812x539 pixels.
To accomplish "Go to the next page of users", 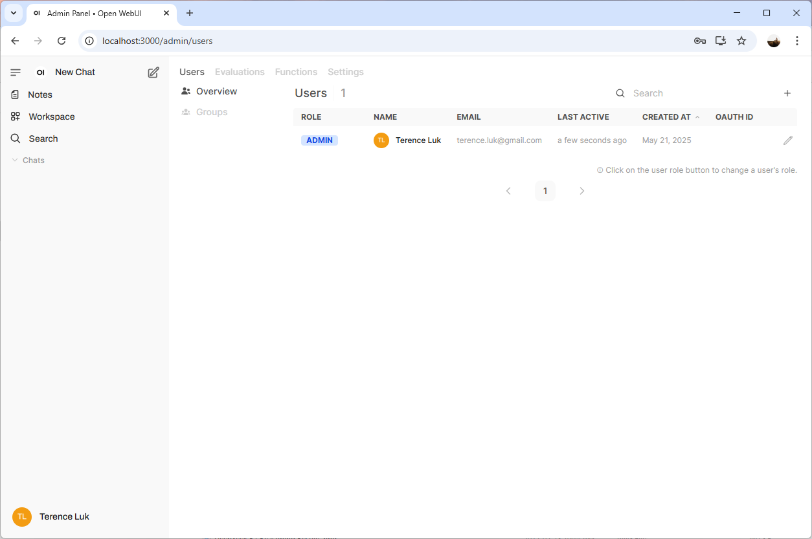I will pos(581,191).
